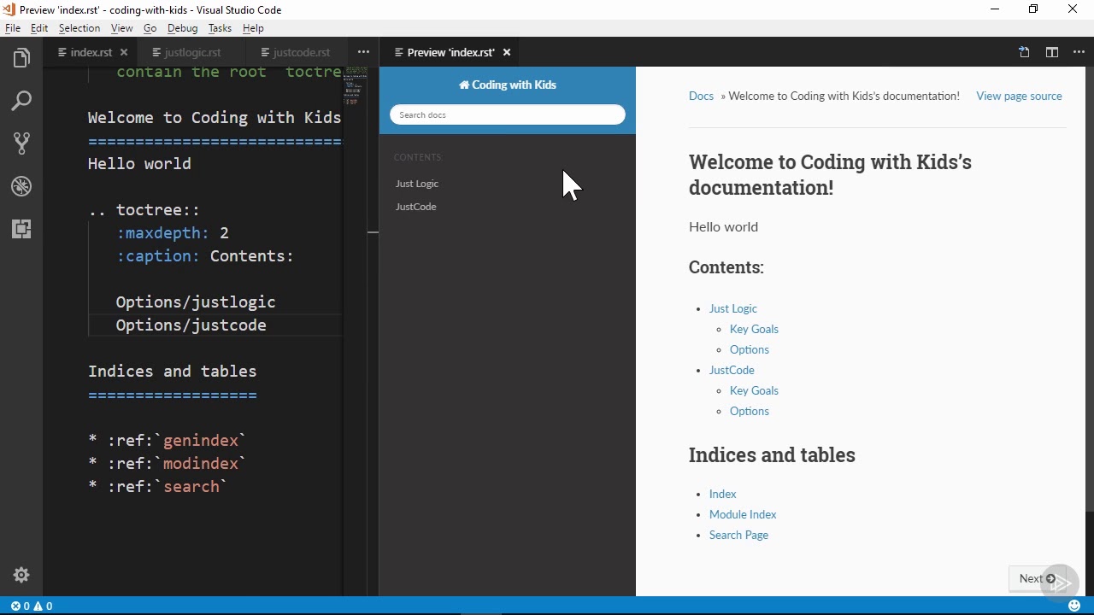Open the preview group's more actions menu
The image size is (1094, 615).
pos(1079,52)
